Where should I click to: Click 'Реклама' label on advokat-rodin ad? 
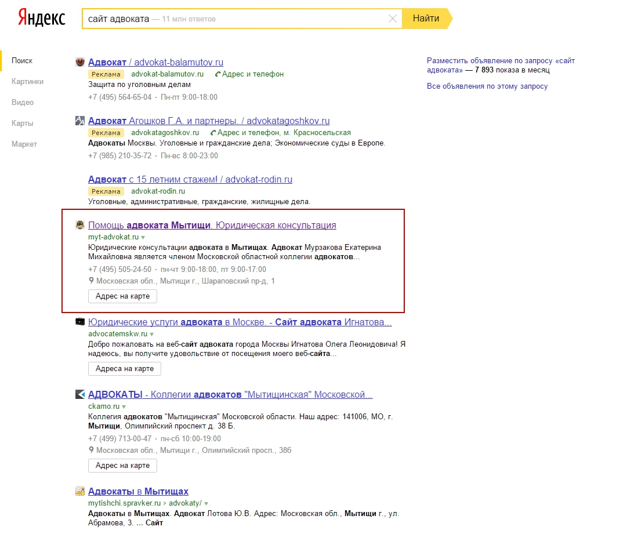(x=106, y=191)
